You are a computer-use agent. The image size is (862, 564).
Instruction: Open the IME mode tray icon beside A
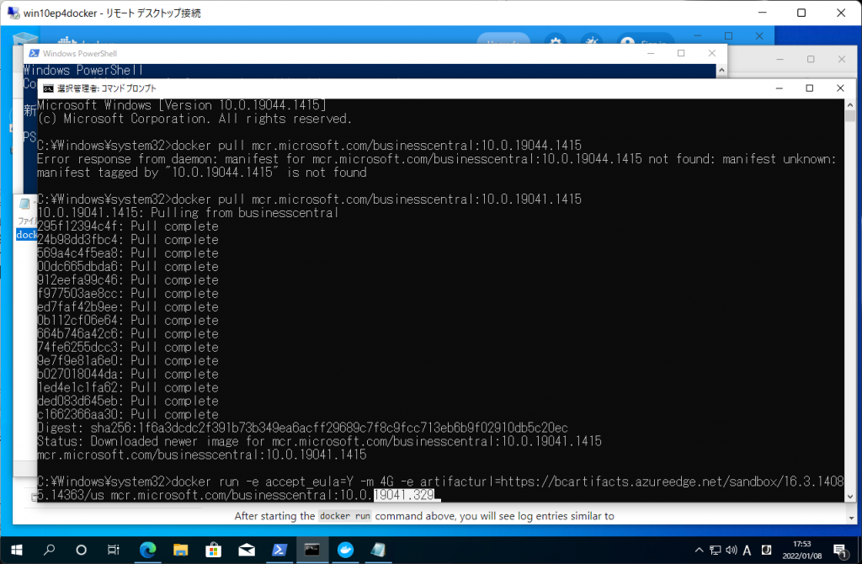pos(766,550)
